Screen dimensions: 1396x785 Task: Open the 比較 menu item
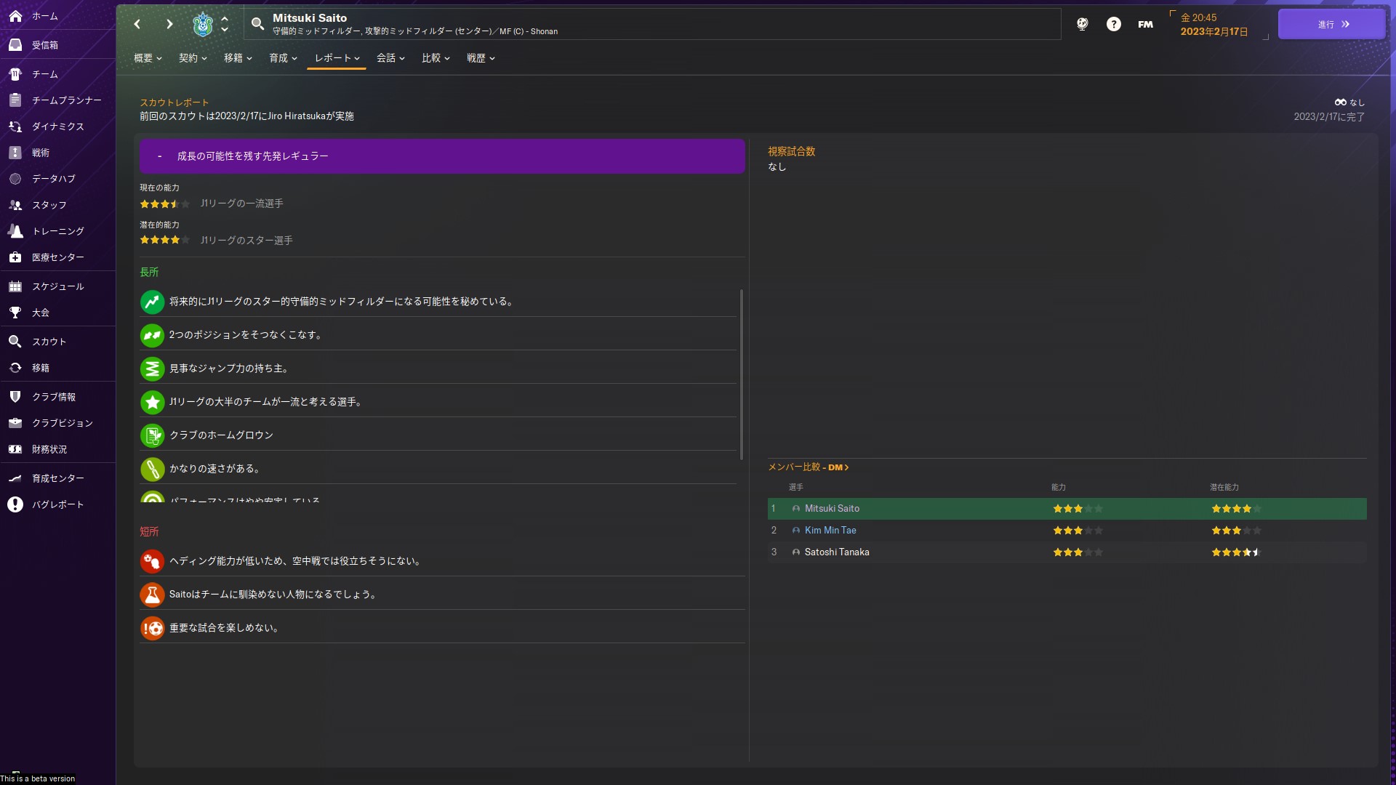pos(436,58)
